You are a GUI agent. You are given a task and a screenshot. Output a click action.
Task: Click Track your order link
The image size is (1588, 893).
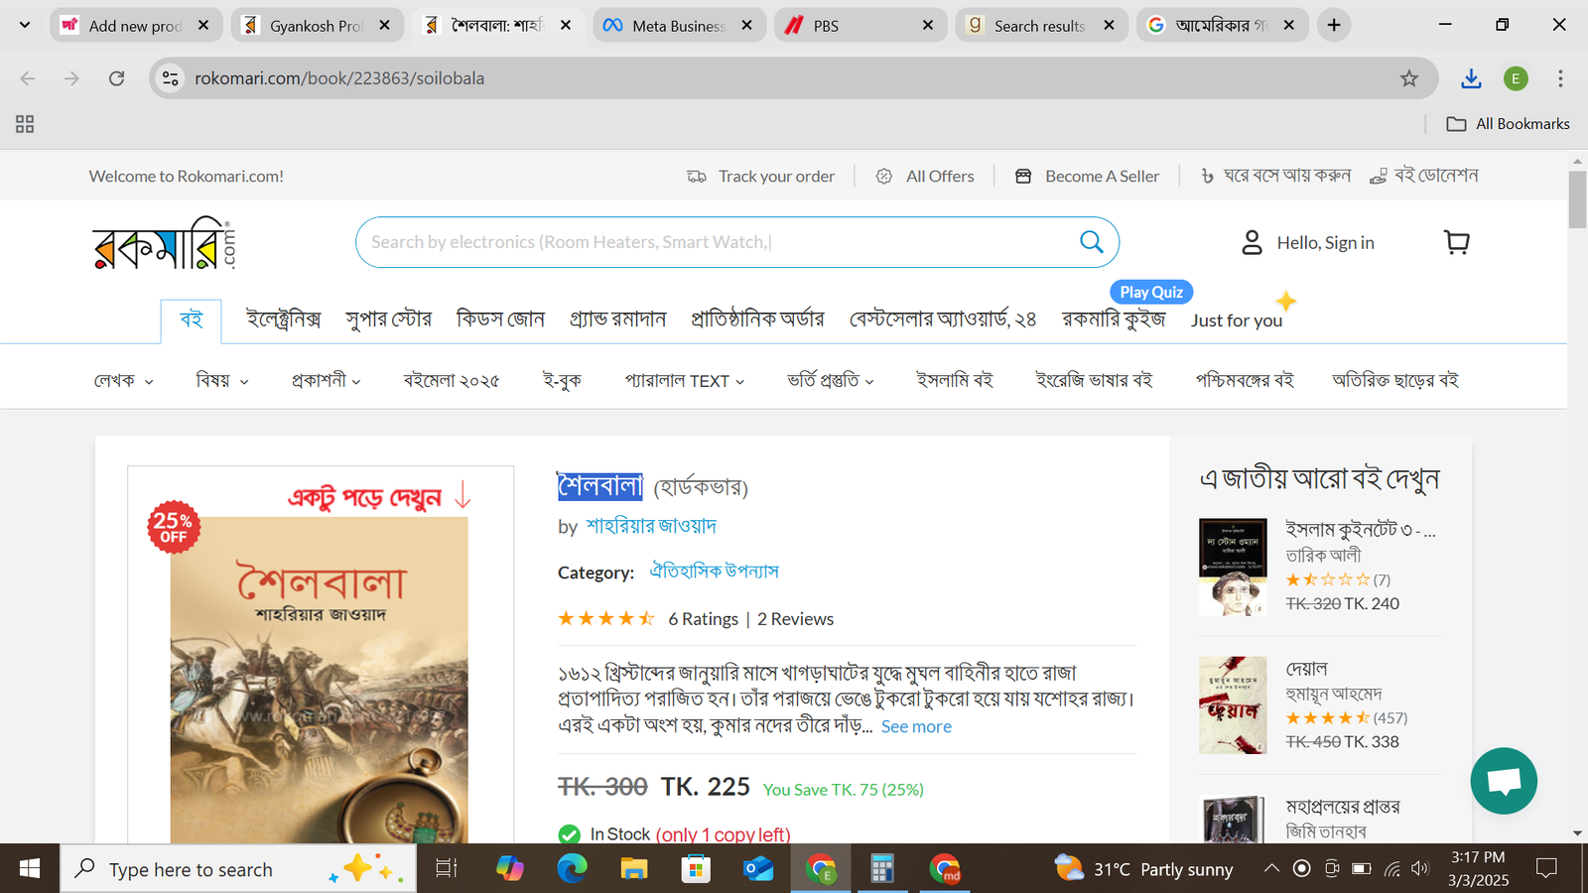click(x=761, y=177)
